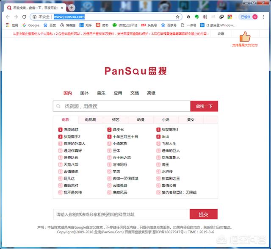271x249 pixels.
Task: Open ranked item 爱情公寓
Action: [x=169, y=185]
